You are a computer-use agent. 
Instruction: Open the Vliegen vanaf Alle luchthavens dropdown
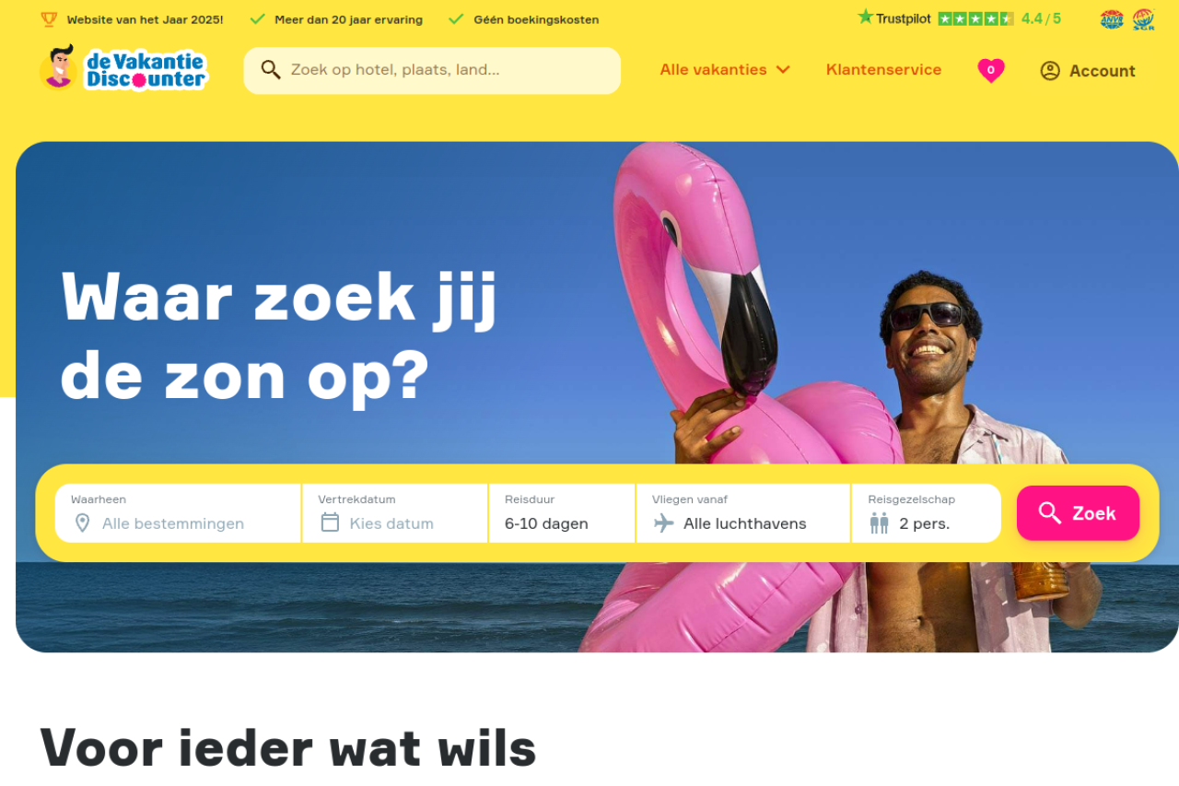click(x=743, y=513)
